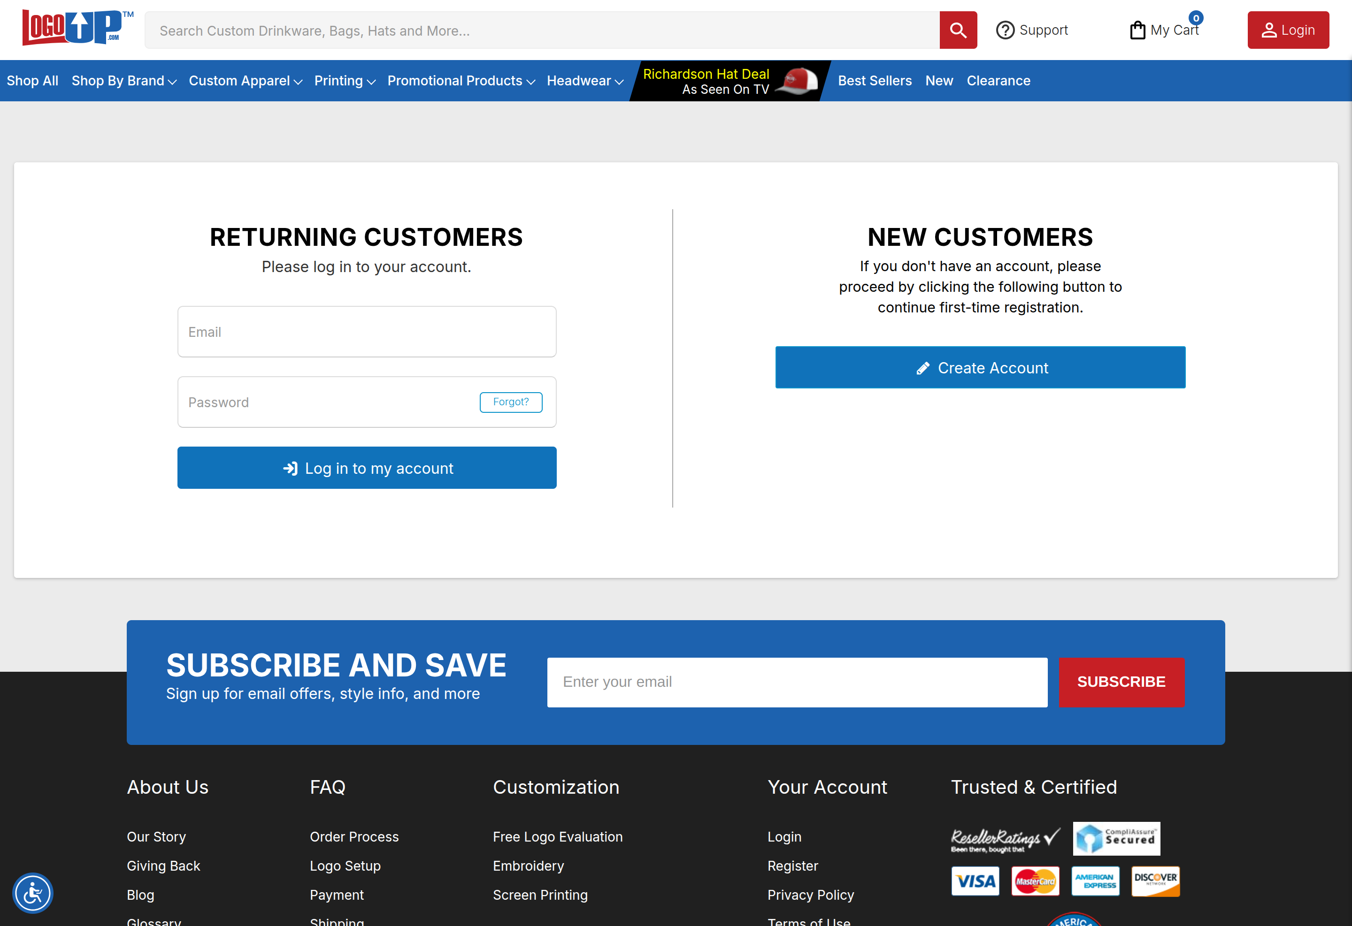Click the Support question mark icon
1352x926 pixels.
point(1005,30)
